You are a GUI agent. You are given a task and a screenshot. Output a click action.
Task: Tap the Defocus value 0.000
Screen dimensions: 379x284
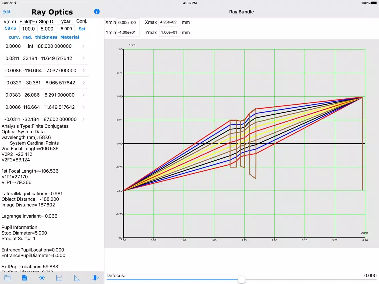(370, 276)
